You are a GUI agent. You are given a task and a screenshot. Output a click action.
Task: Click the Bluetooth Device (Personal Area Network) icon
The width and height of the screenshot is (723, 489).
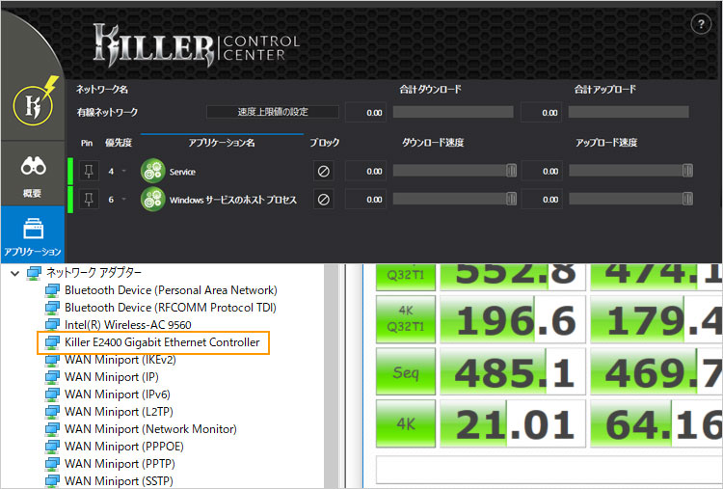[52, 290]
